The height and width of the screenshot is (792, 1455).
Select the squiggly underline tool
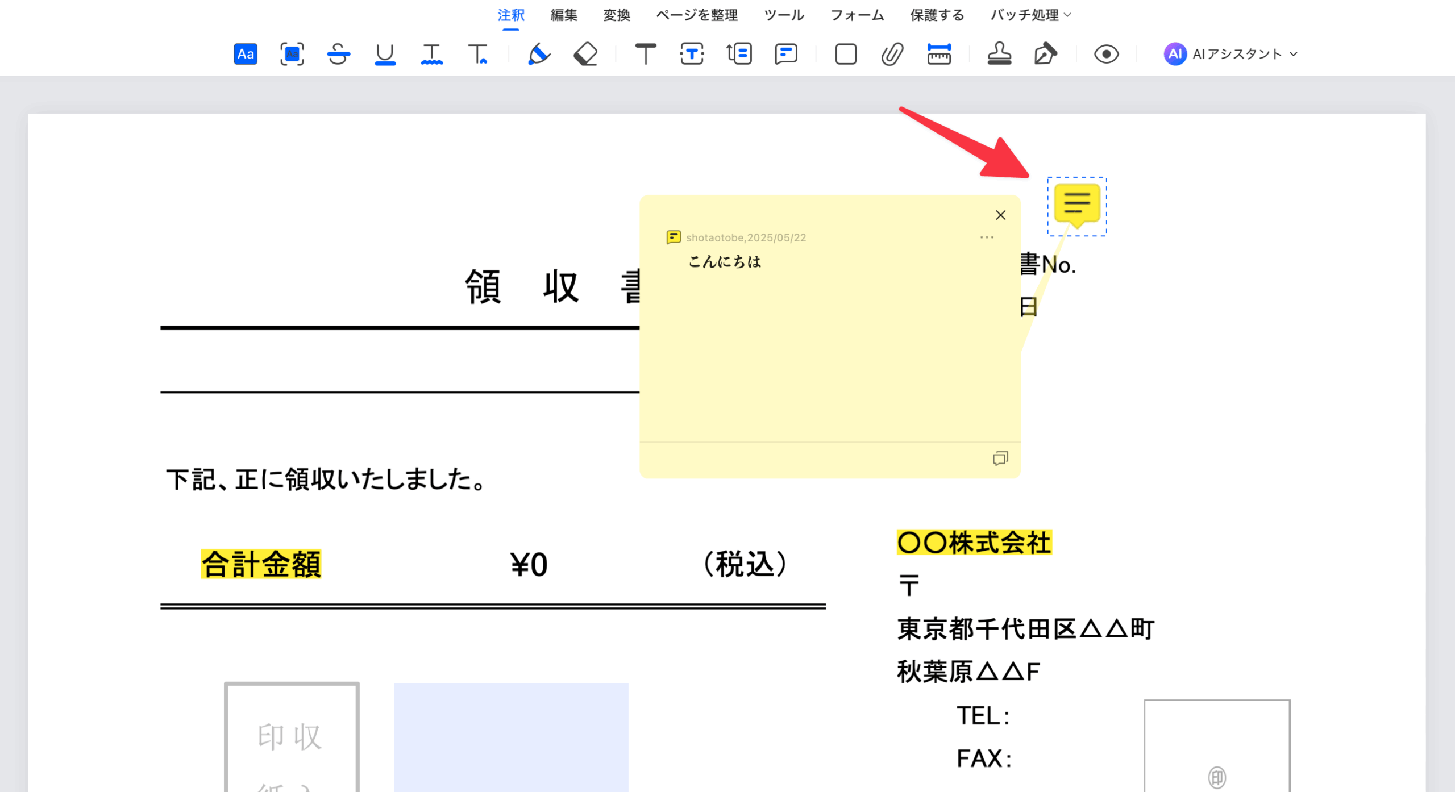coord(431,54)
